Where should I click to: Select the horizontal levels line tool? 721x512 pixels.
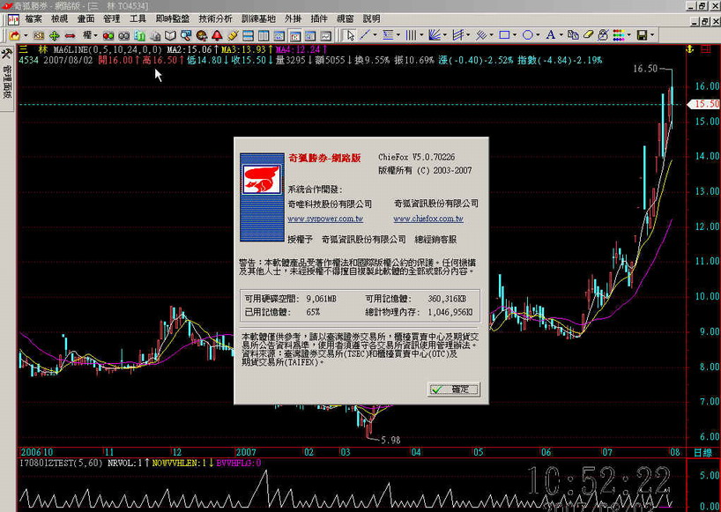click(388, 35)
